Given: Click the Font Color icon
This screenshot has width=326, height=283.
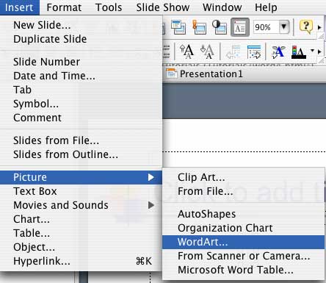Looking at the screenshot, I should coord(299,52).
